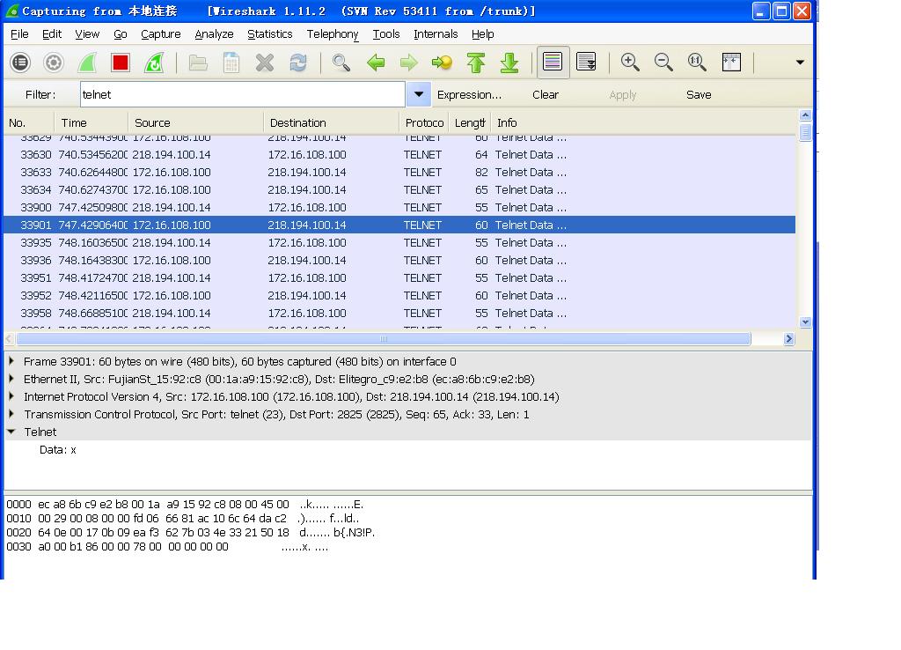
Task: Open the Analyze menu
Action: [x=214, y=34]
